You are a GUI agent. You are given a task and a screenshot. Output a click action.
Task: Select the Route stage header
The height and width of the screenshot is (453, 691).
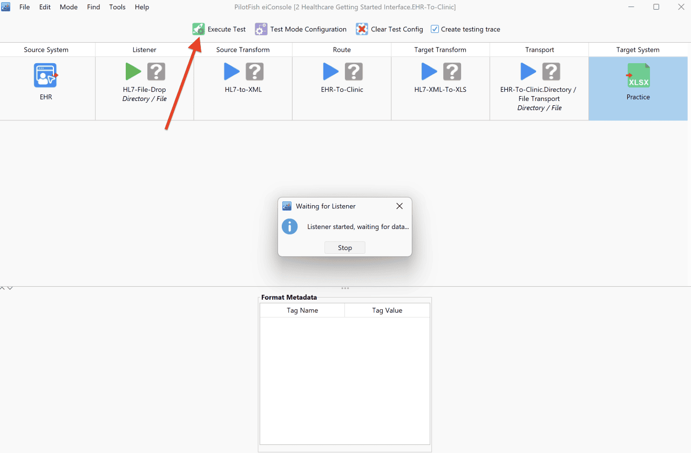(342, 50)
